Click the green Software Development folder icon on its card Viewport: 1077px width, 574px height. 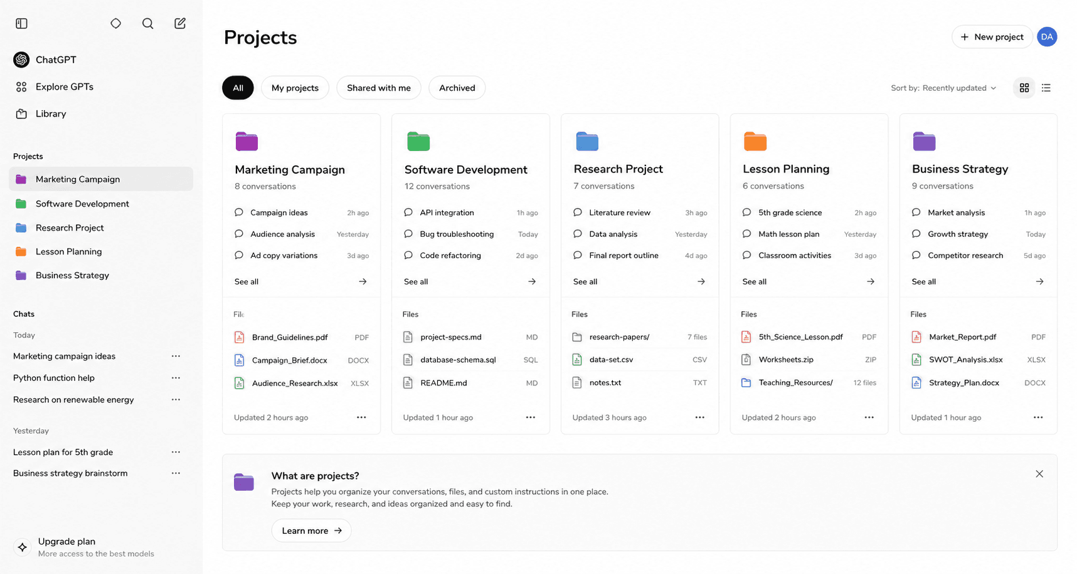pyautogui.click(x=418, y=142)
